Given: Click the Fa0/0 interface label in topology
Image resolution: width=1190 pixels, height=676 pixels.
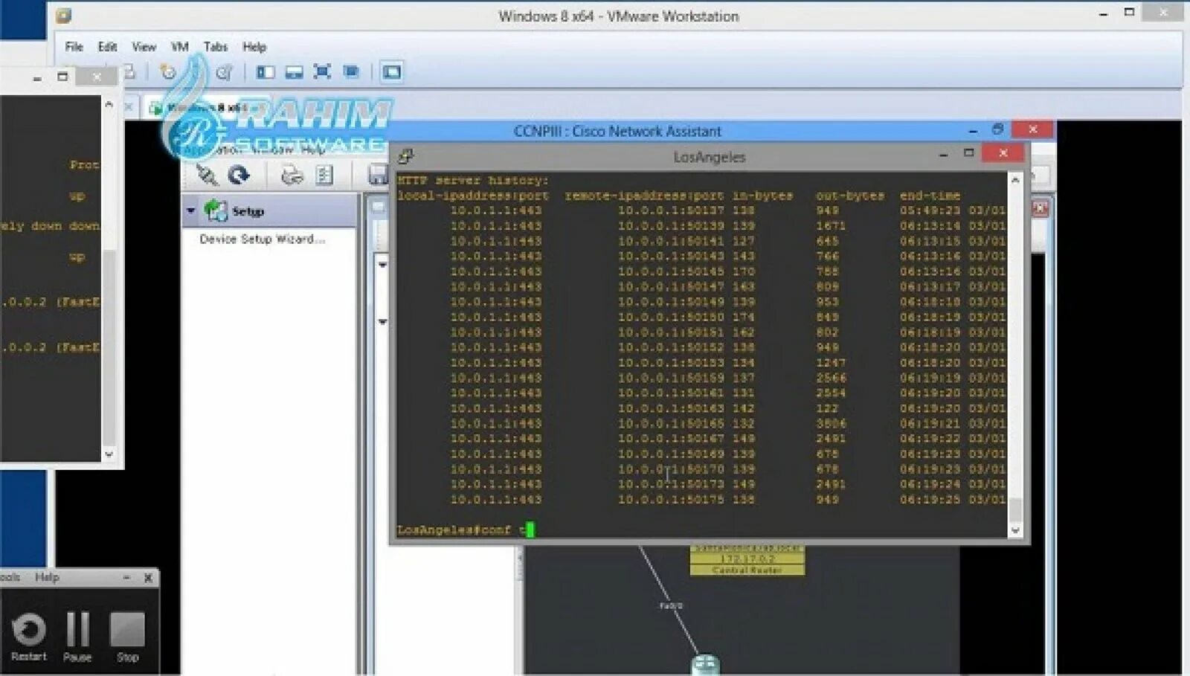Looking at the screenshot, I should (671, 605).
